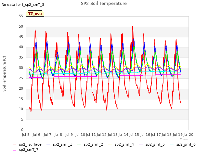Image resolution: width=208 pixels, height=156 pixels.
Task: Click the 35 y-axis tick label
Action: pos(21,58)
